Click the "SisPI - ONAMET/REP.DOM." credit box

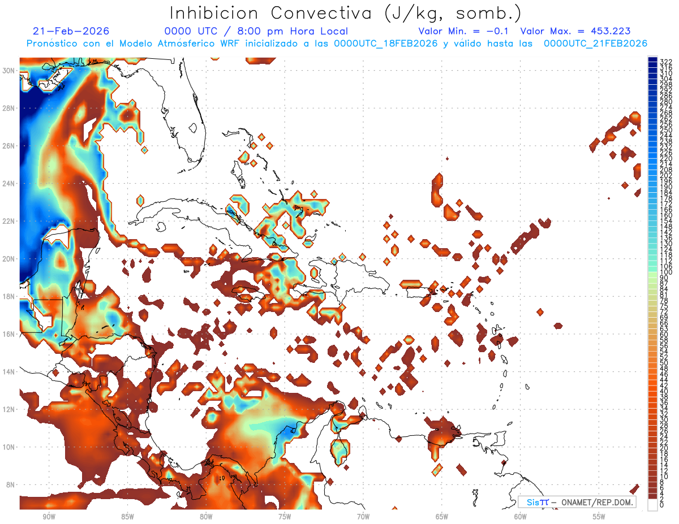(x=578, y=502)
